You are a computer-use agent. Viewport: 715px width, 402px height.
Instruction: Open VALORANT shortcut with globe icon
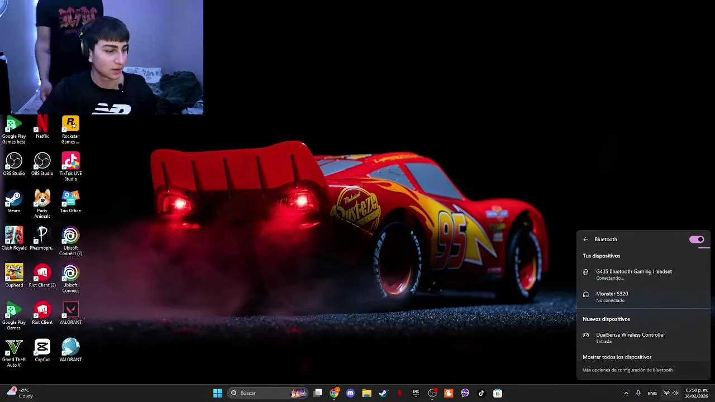point(70,351)
